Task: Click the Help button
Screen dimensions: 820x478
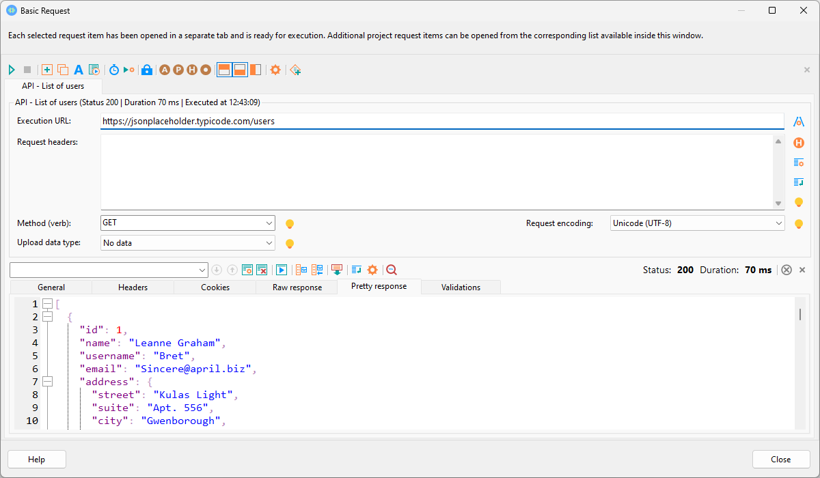Action: [37, 460]
